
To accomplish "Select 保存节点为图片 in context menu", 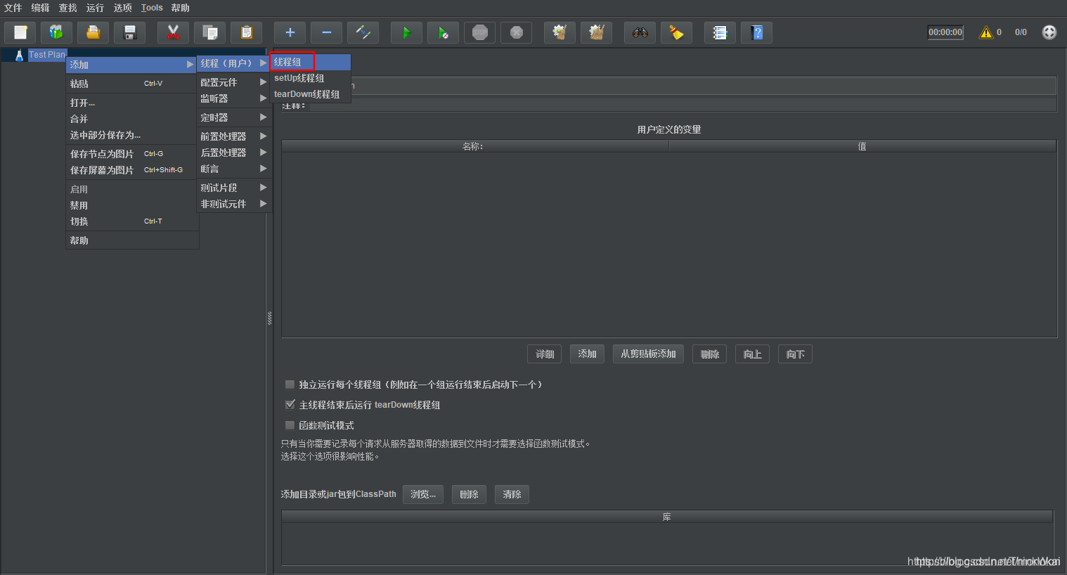I will pos(131,154).
